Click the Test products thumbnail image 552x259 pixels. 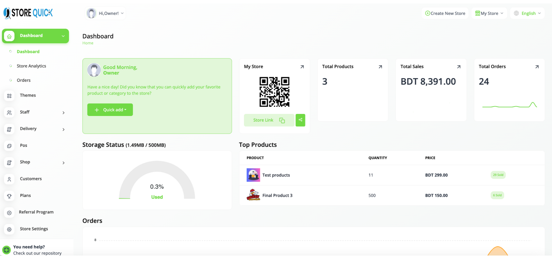(x=253, y=175)
